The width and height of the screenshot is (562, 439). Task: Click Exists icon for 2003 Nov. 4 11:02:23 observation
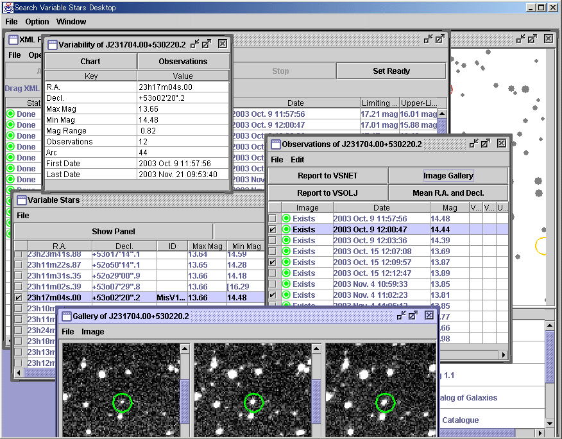286,295
